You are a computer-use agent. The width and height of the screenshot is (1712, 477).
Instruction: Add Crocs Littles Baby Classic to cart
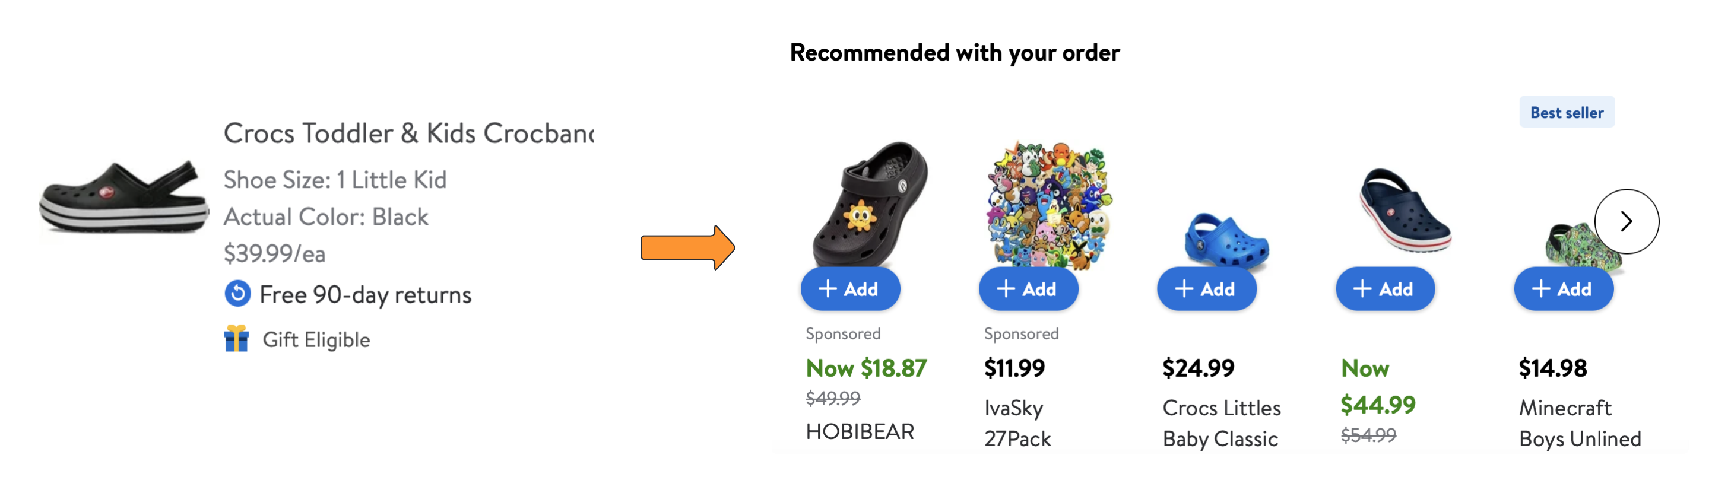pos(1206,289)
